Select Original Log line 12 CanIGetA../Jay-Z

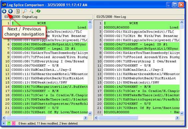50,70
